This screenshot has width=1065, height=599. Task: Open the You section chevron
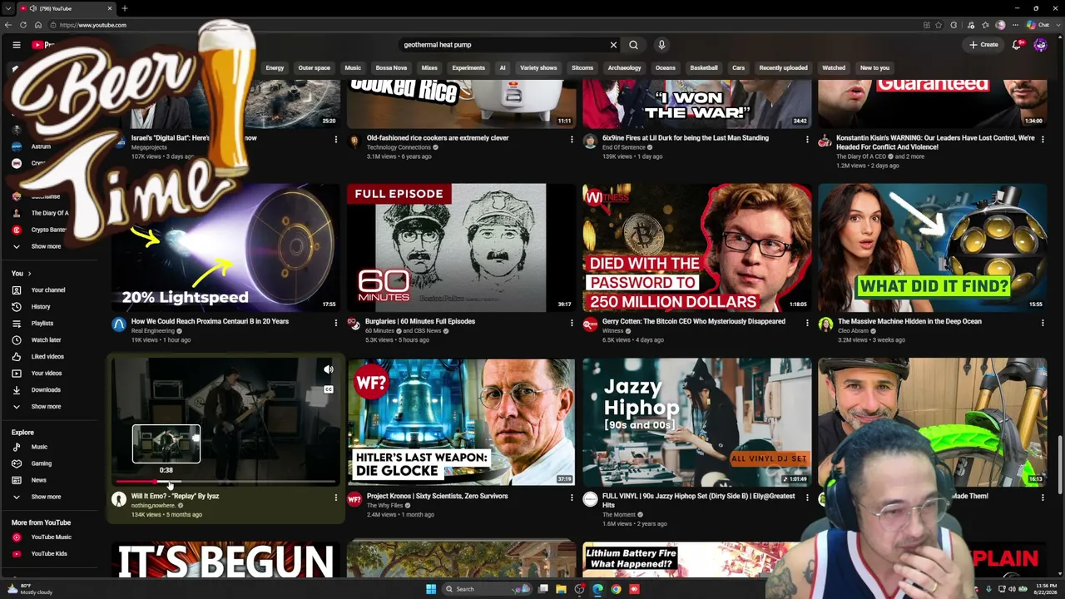coord(29,274)
